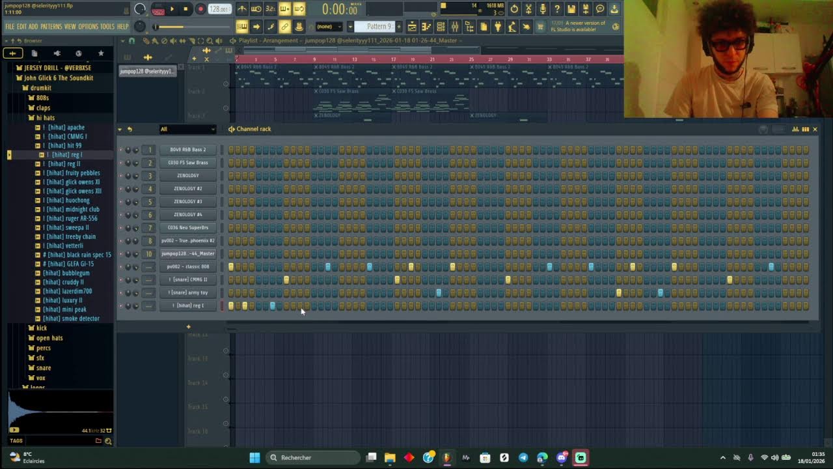The image size is (833, 469).
Task: Click the tempo tapper icon
Action: pos(512,27)
